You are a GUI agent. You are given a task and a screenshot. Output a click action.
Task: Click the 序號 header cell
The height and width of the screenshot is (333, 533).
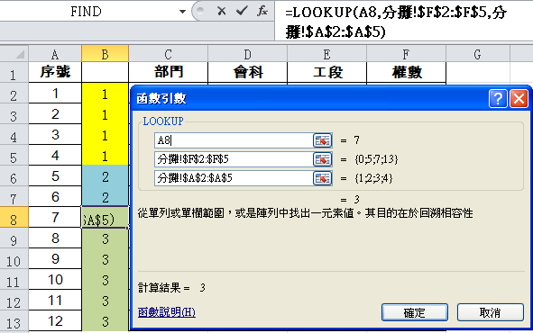click(x=55, y=72)
